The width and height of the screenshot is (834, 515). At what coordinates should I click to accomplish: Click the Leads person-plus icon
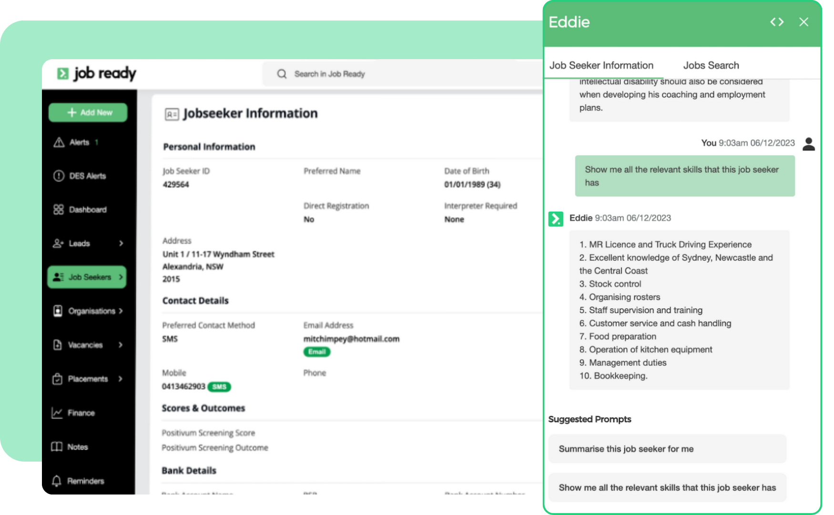58,243
